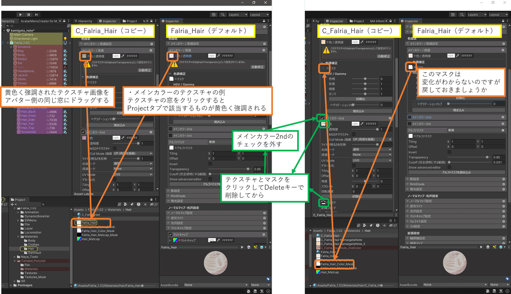
Task: Open the Layers dropdown in the right screenshot
Action: (x=476, y=14)
